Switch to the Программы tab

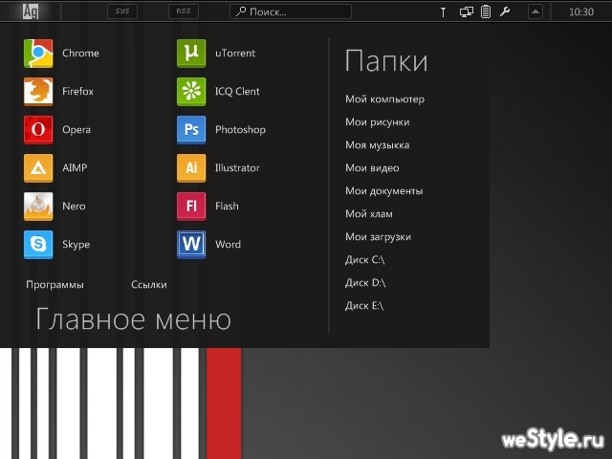[x=55, y=285]
